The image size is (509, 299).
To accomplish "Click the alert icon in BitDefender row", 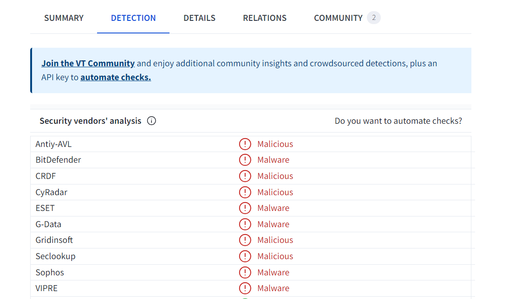I will [245, 160].
